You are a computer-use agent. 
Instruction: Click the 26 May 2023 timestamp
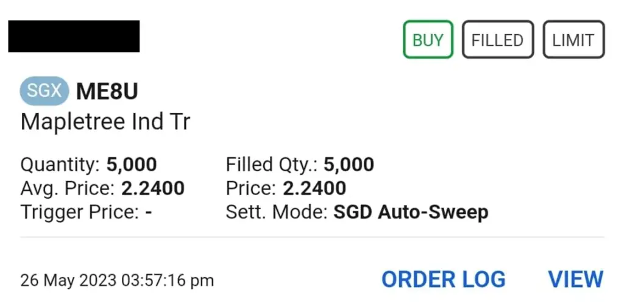pos(117,280)
